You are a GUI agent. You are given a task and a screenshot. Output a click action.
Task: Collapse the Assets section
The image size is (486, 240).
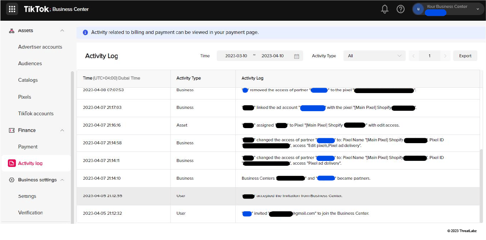point(62,31)
